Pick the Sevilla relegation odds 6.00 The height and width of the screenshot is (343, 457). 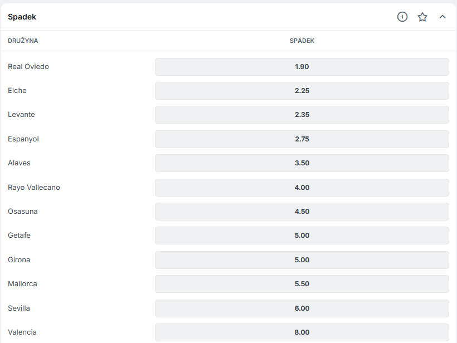point(302,308)
